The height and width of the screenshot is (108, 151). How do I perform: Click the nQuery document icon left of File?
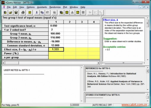click(x=4, y=7)
